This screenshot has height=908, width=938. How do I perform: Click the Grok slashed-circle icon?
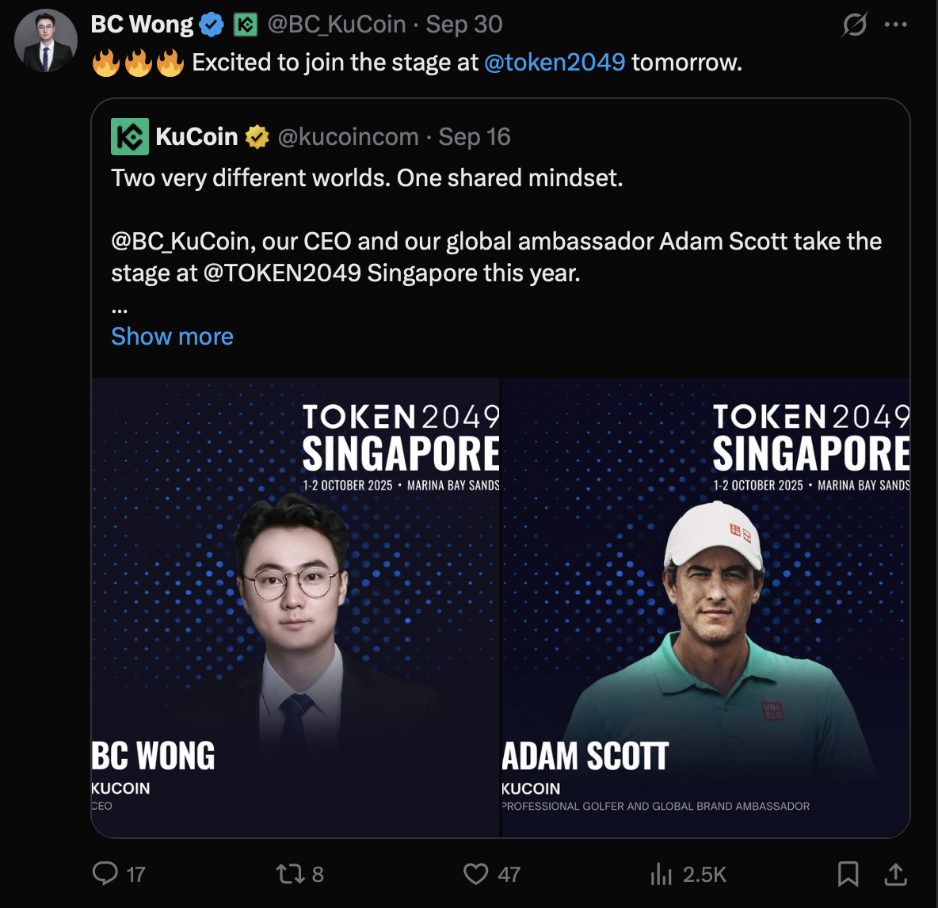click(855, 25)
